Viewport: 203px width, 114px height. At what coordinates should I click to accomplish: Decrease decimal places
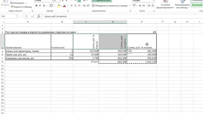(153, 6)
